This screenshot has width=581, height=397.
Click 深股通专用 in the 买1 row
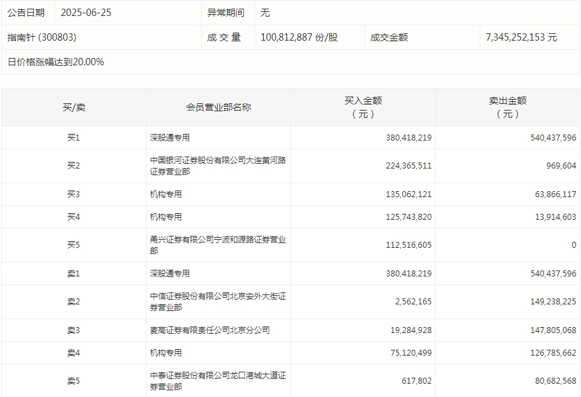click(170, 138)
